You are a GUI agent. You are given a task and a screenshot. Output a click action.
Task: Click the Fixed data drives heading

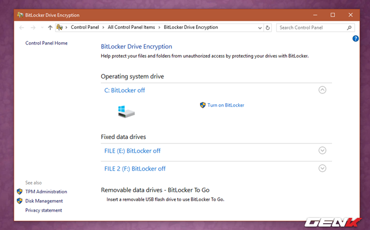[x=123, y=137]
